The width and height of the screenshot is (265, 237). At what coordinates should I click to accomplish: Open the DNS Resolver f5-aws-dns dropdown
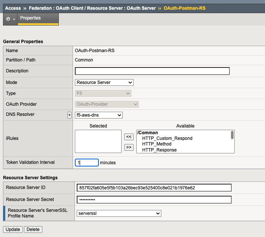99,115
